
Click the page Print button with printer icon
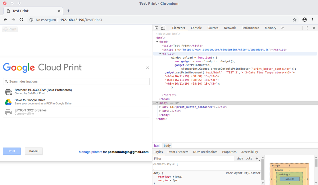(10, 29)
